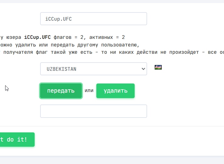The height and width of the screenshot is (164, 224).
Task: Focus the empty recipient field below the buttons
Action: [94, 111]
